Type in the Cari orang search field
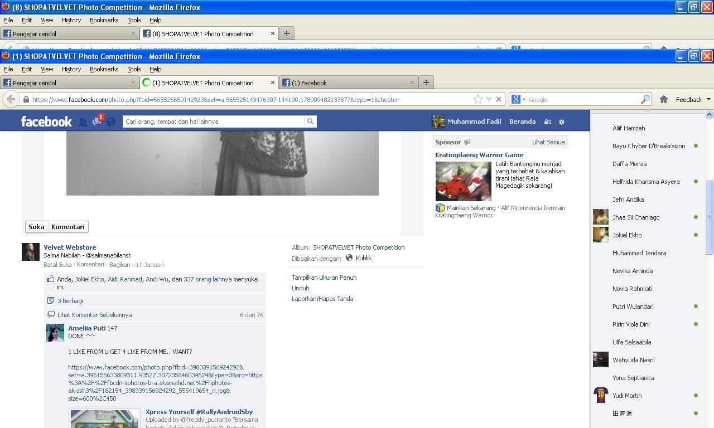This screenshot has height=428, width=714. [x=214, y=121]
